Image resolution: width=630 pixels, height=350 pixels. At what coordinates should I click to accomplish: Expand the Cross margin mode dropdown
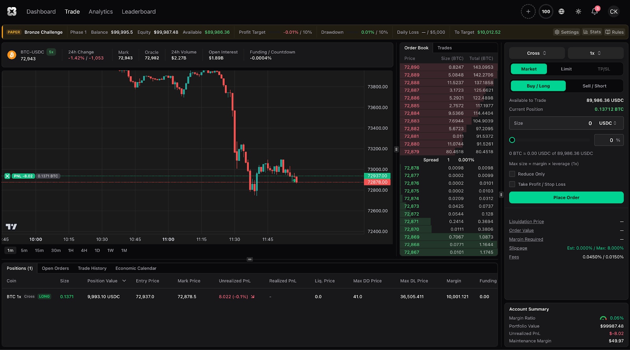(537, 53)
